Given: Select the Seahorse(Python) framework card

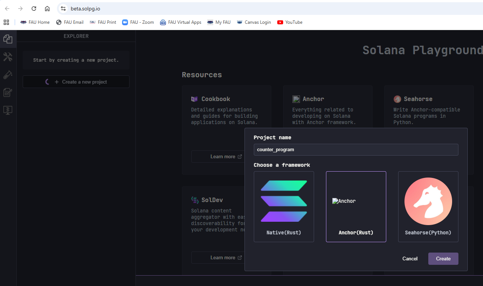Looking at the screenshot, I should pyautogui.click(x=428, y=207).
